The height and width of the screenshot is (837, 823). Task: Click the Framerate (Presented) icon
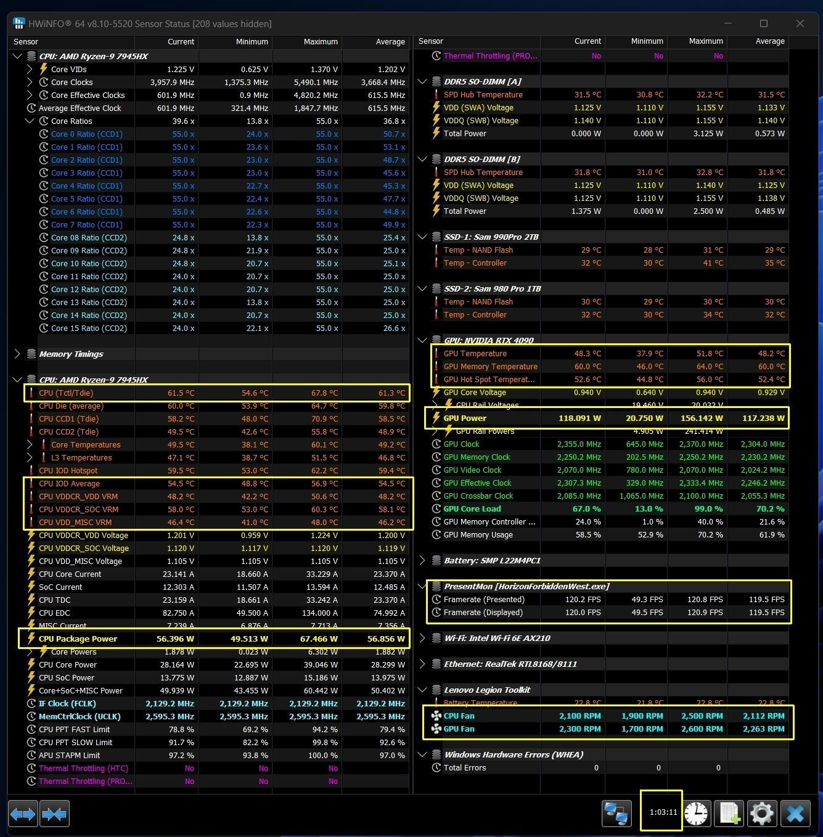436,600
